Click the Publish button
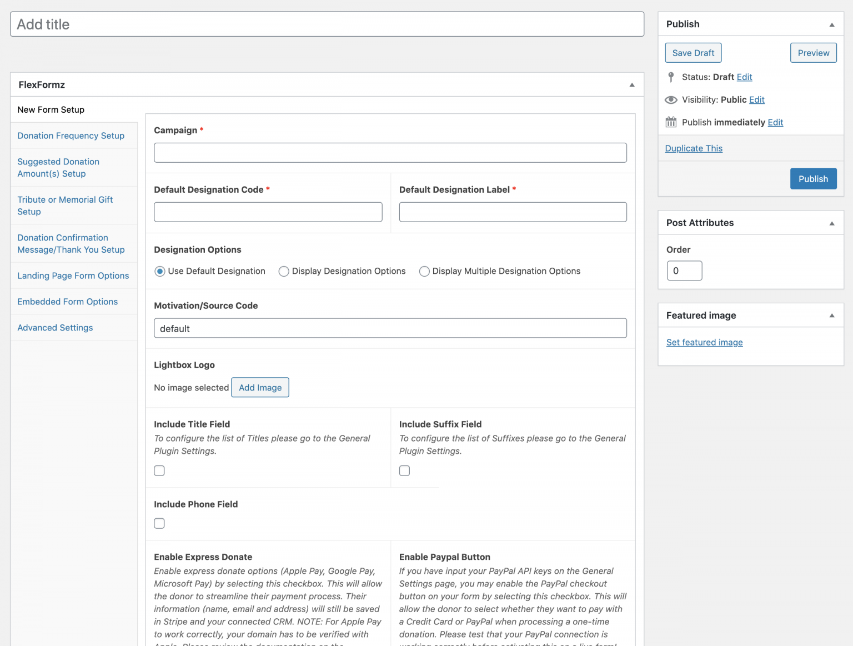Image resolution: width=853 pixels, height=646 pixels. [x=813, y=178]
